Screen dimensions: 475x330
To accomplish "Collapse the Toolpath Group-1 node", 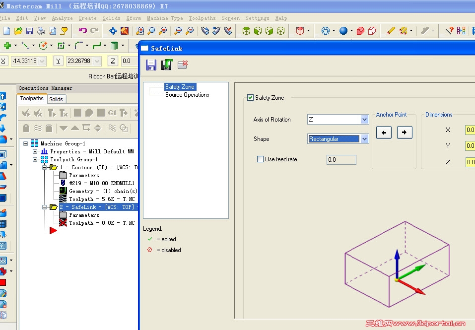I will (x=35, y=159).
